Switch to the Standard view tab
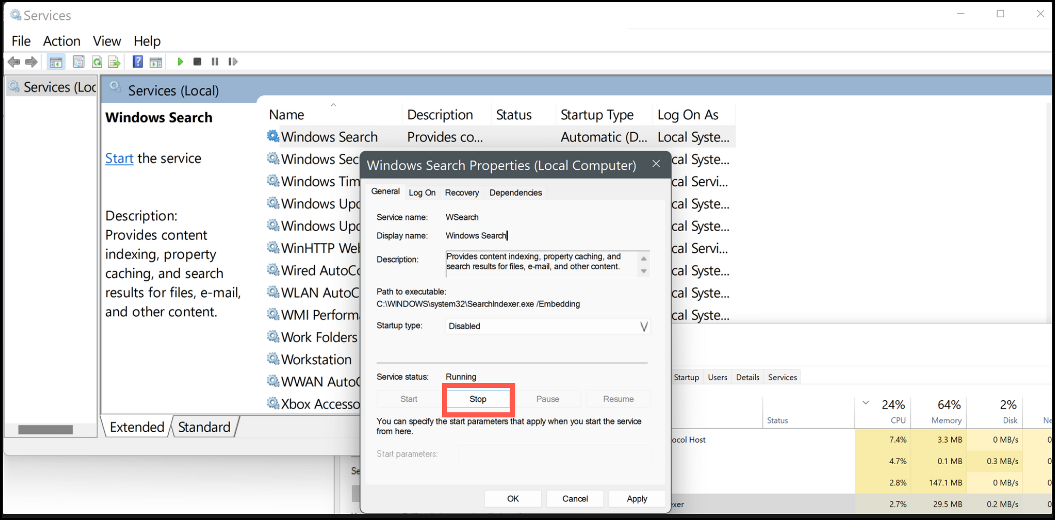The width and height of the screenshot is (1055, 520). [204, 427]
